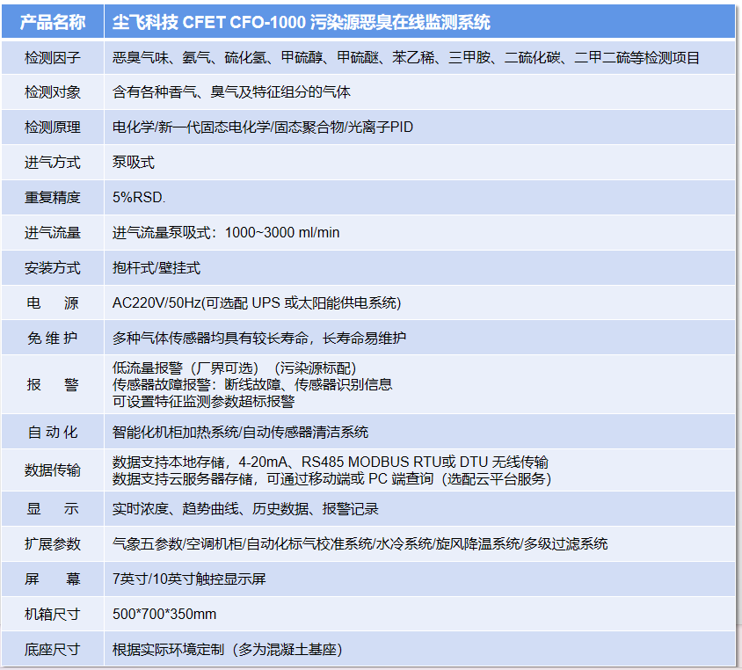The width and height of the screenshot is (742, 670).
Task: Click the AC220V/50Hz power supply text
Action: pos(256,302)
